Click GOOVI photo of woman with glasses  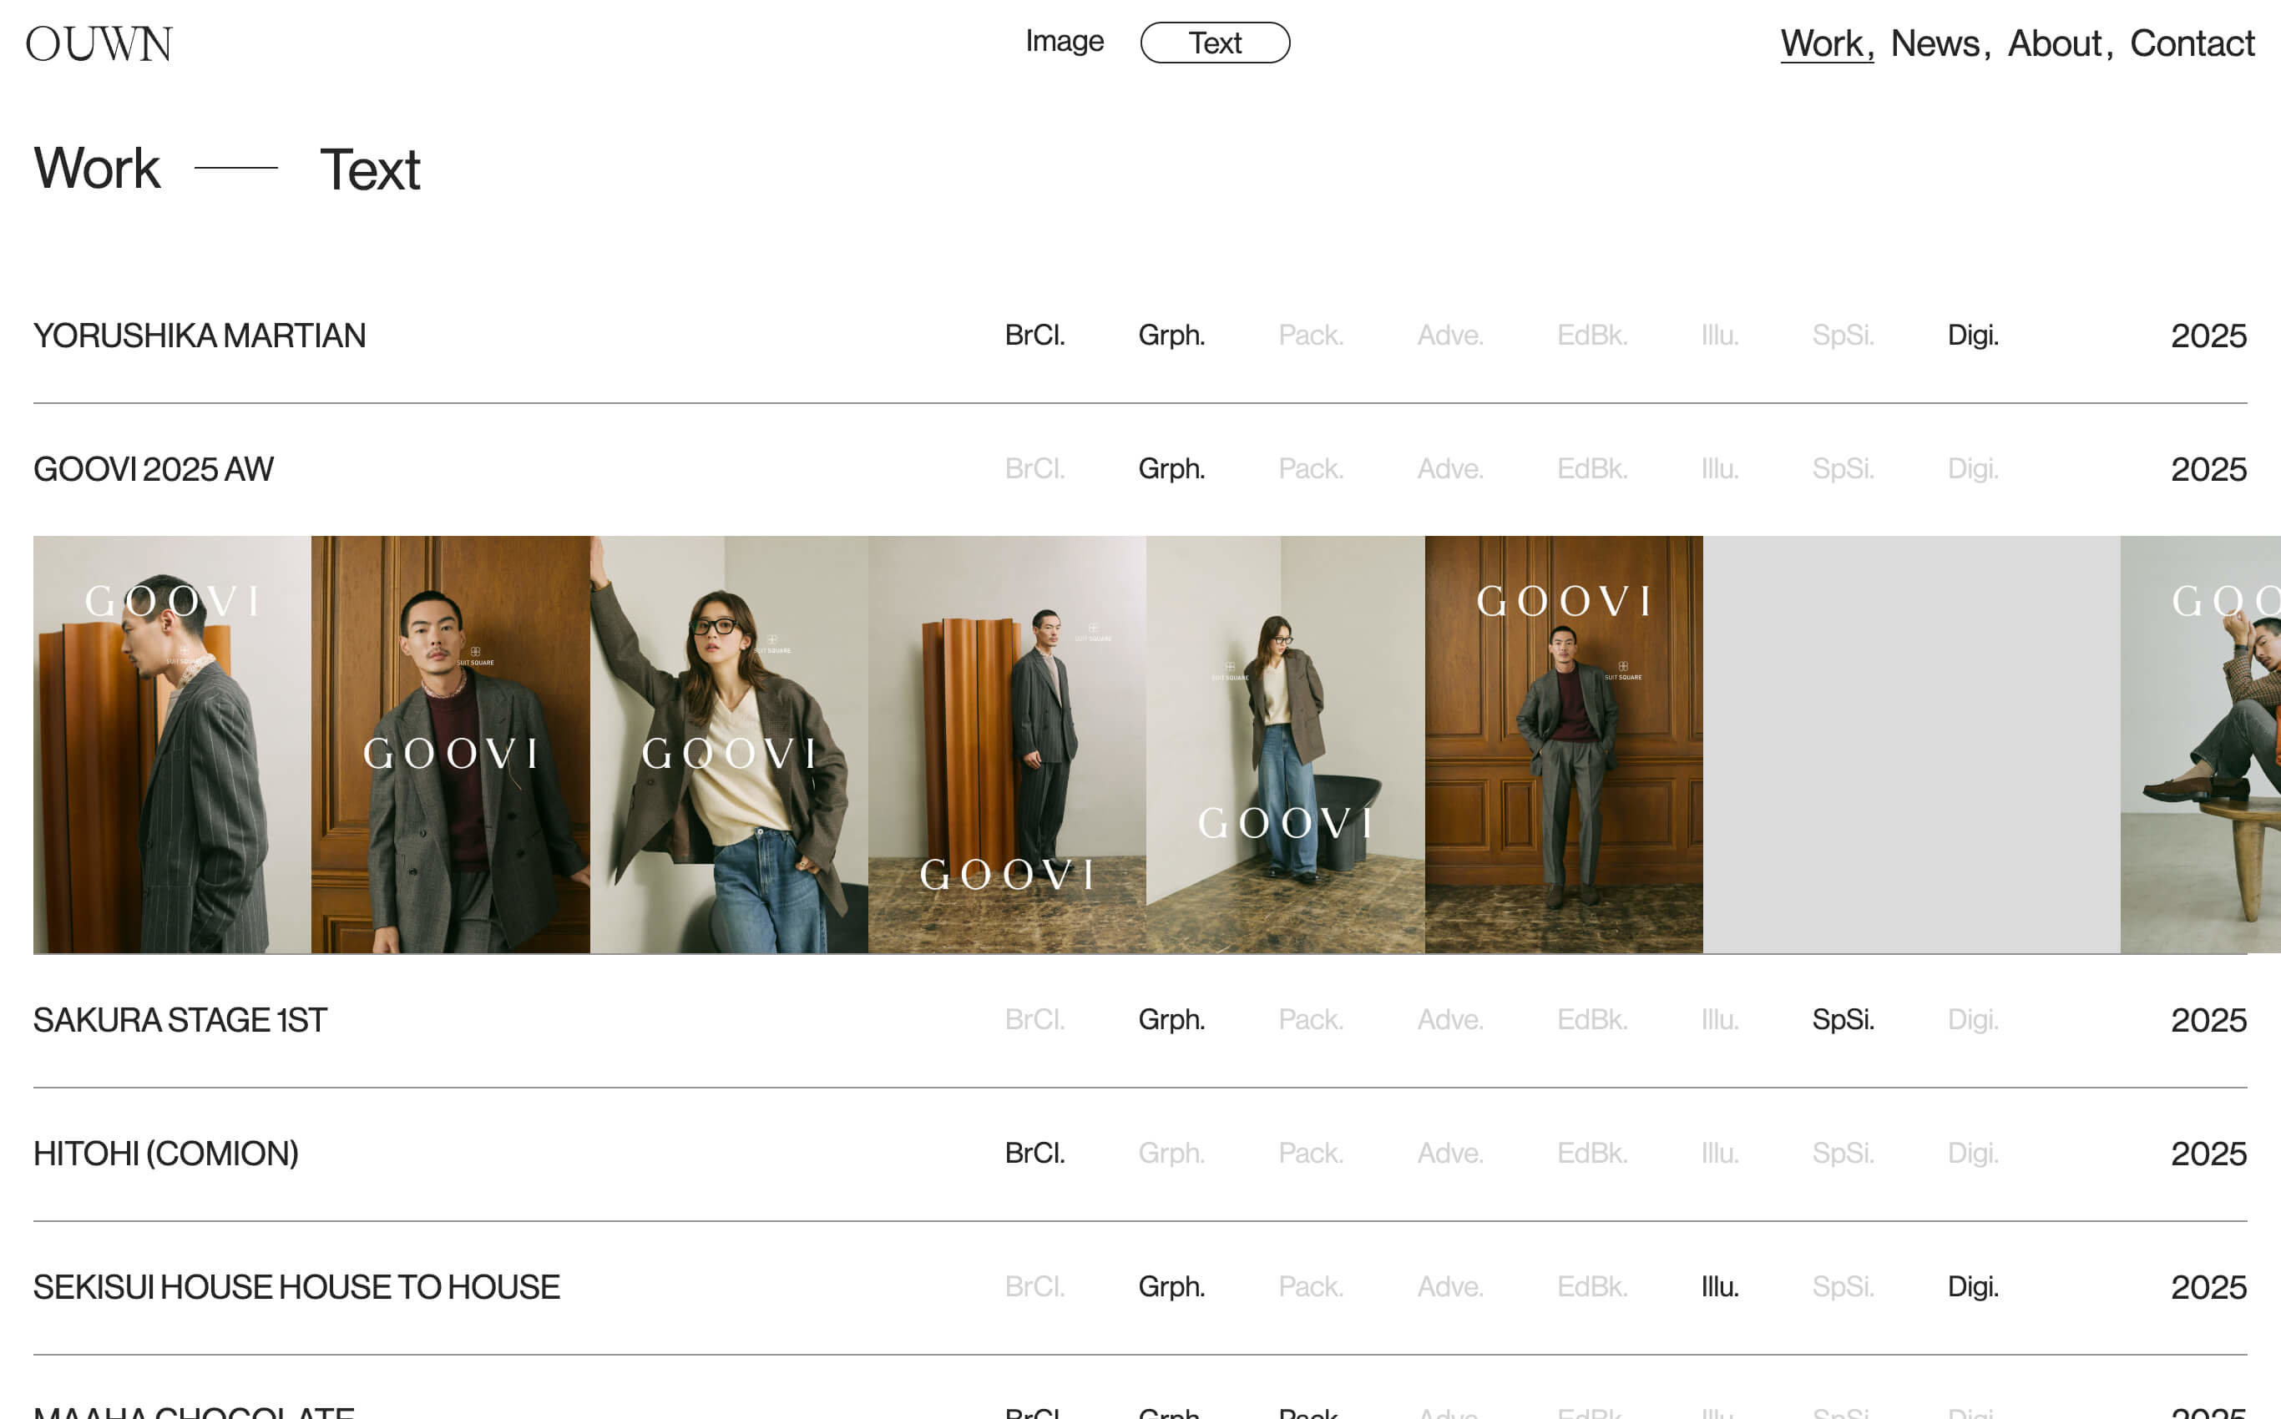pyautogui.click(x=728, y=745)
